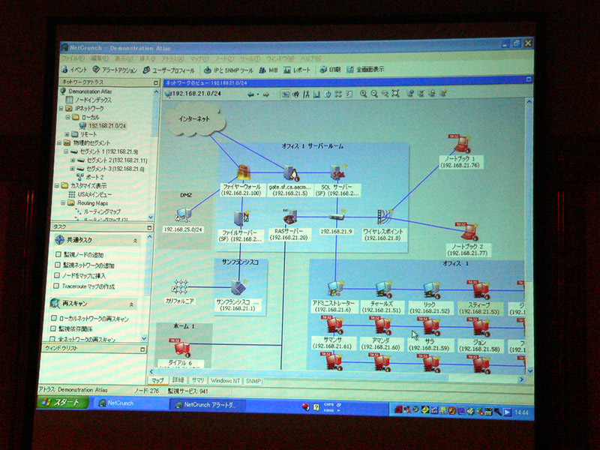Viewport: 600px width, 450px height.
Task: Select the RASサーバー node icon
Action: 289,217
